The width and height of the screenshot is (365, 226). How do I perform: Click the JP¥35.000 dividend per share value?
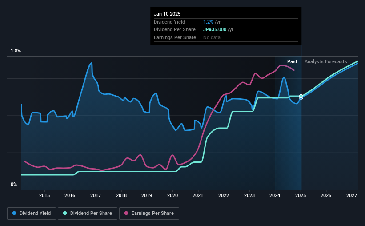coord(215,30)
